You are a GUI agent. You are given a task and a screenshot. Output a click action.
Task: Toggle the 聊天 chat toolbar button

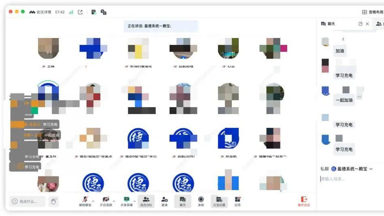coord(183,201)
